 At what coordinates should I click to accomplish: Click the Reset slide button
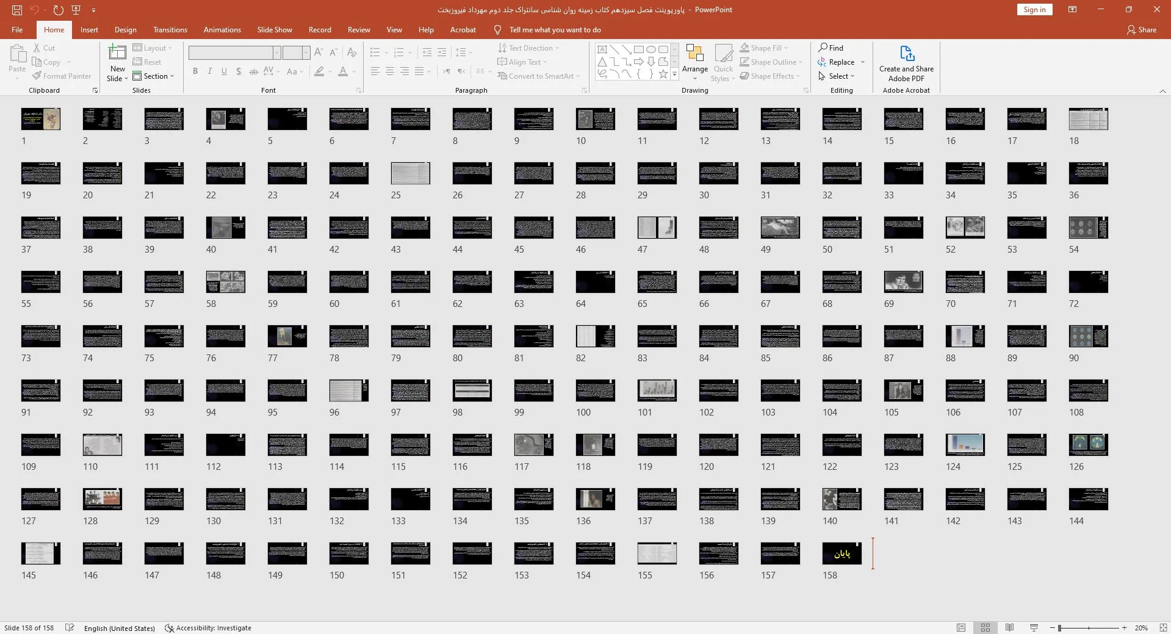147,62
